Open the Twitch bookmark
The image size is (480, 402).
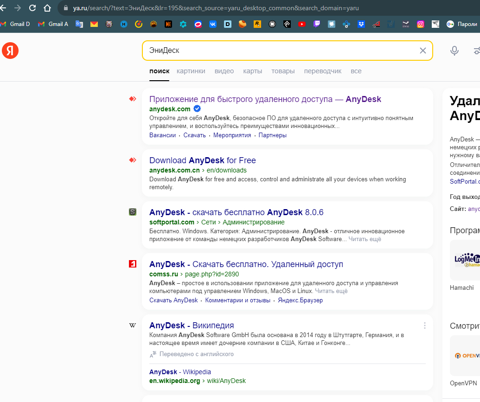pyautogui.click(x=317, y=24)
